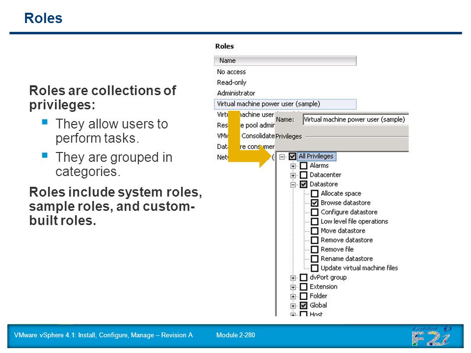The image size is (471, 353).
Task: Select the Remove file label
Action: tap(337, 250)
